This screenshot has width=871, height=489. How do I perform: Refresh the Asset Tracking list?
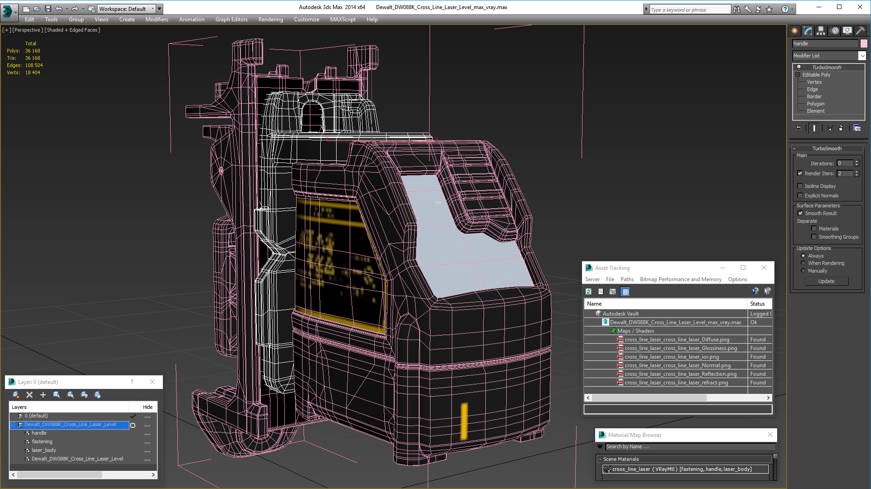[588, 292]
